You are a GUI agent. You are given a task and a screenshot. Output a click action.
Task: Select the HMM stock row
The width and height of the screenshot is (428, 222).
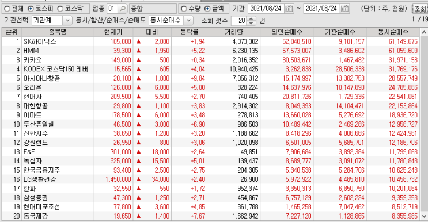[211, 51]
